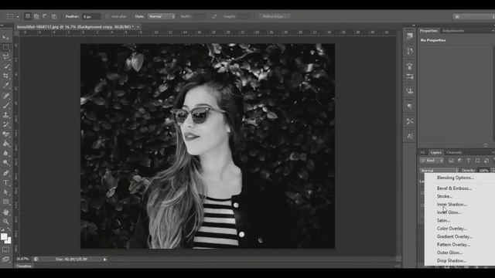This screenshot has width=495, height=278.
Task: Click Add to selection mode button
Action: coord(36,16)
